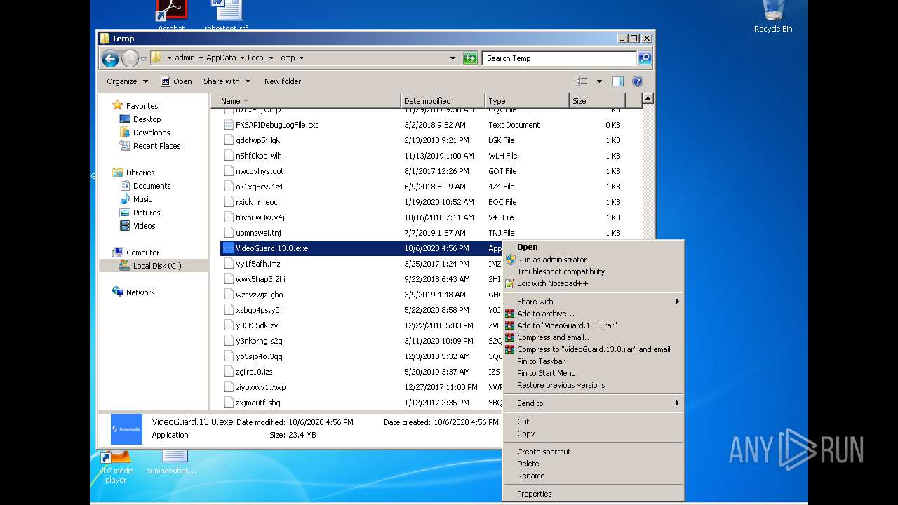Open the Pictures library
The height and width of the screenshot is (505, 898).
pos(147,213)
